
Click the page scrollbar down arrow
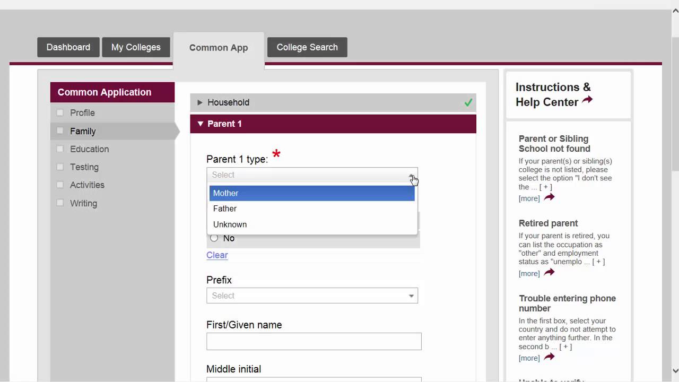[675, 371]
